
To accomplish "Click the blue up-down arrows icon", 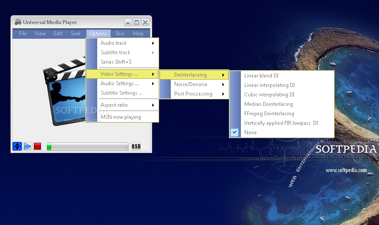I will point(17,146).
